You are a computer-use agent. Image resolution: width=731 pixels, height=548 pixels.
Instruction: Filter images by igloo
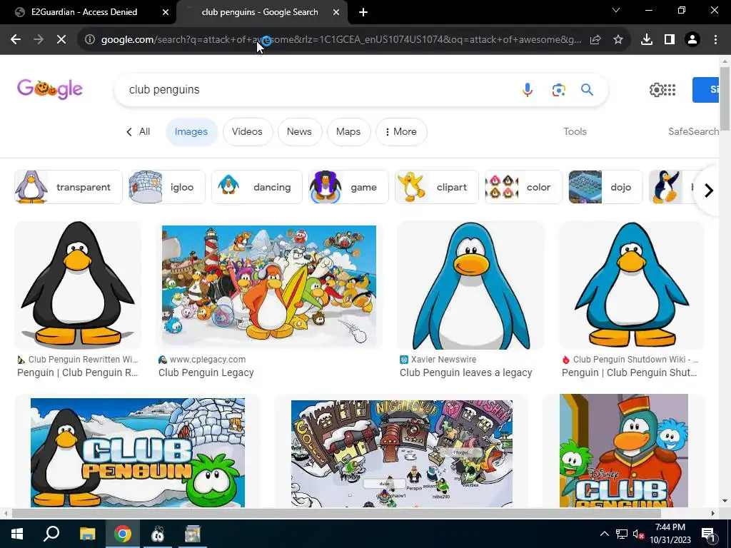(x=167, y=187)
